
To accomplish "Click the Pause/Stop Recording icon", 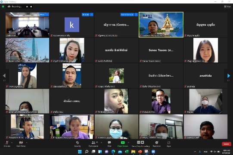I will click(140, 143).
